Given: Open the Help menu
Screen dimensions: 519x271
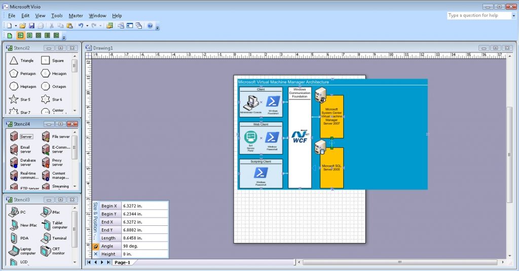Looking at the screenshot, I should [117, 16].
